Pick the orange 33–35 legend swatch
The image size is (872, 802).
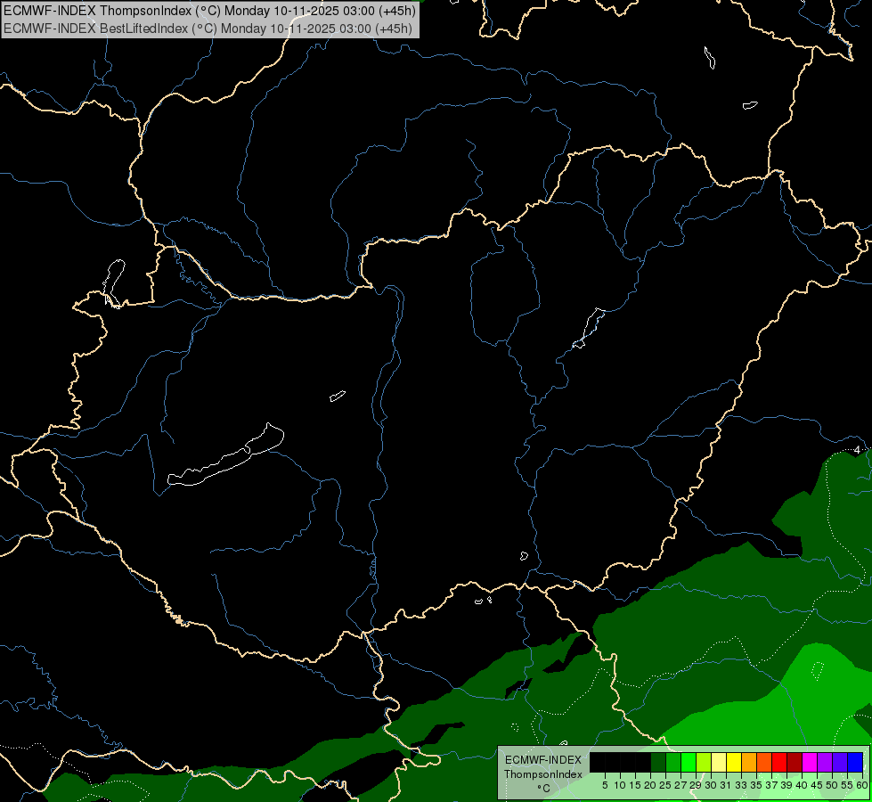point(749,762)
